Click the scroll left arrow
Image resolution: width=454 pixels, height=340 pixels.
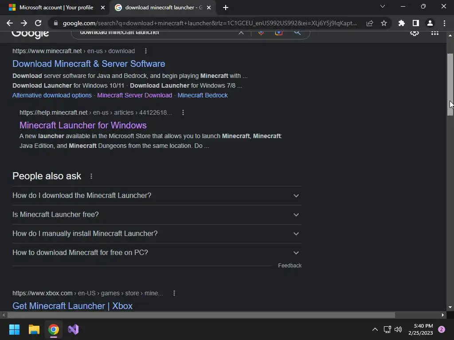4,315
